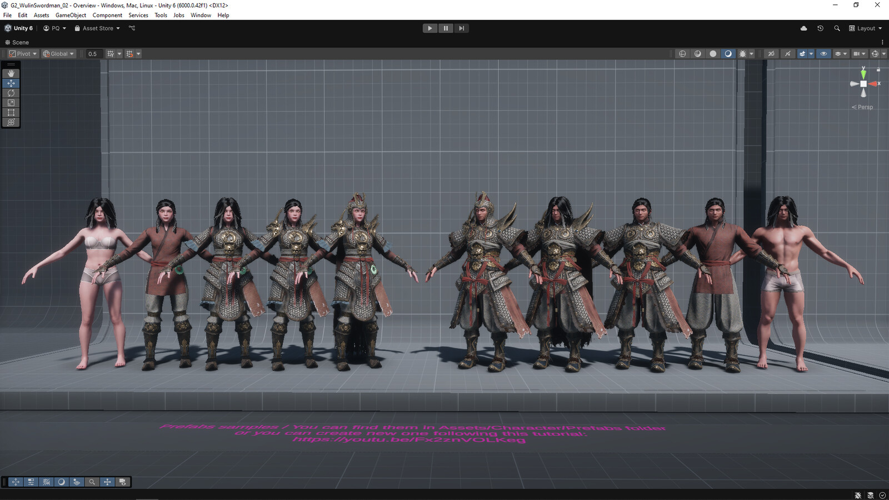This screenshot has height=500, width=889.
Task: Open the Services menu
Action: [x=138, y=15]
